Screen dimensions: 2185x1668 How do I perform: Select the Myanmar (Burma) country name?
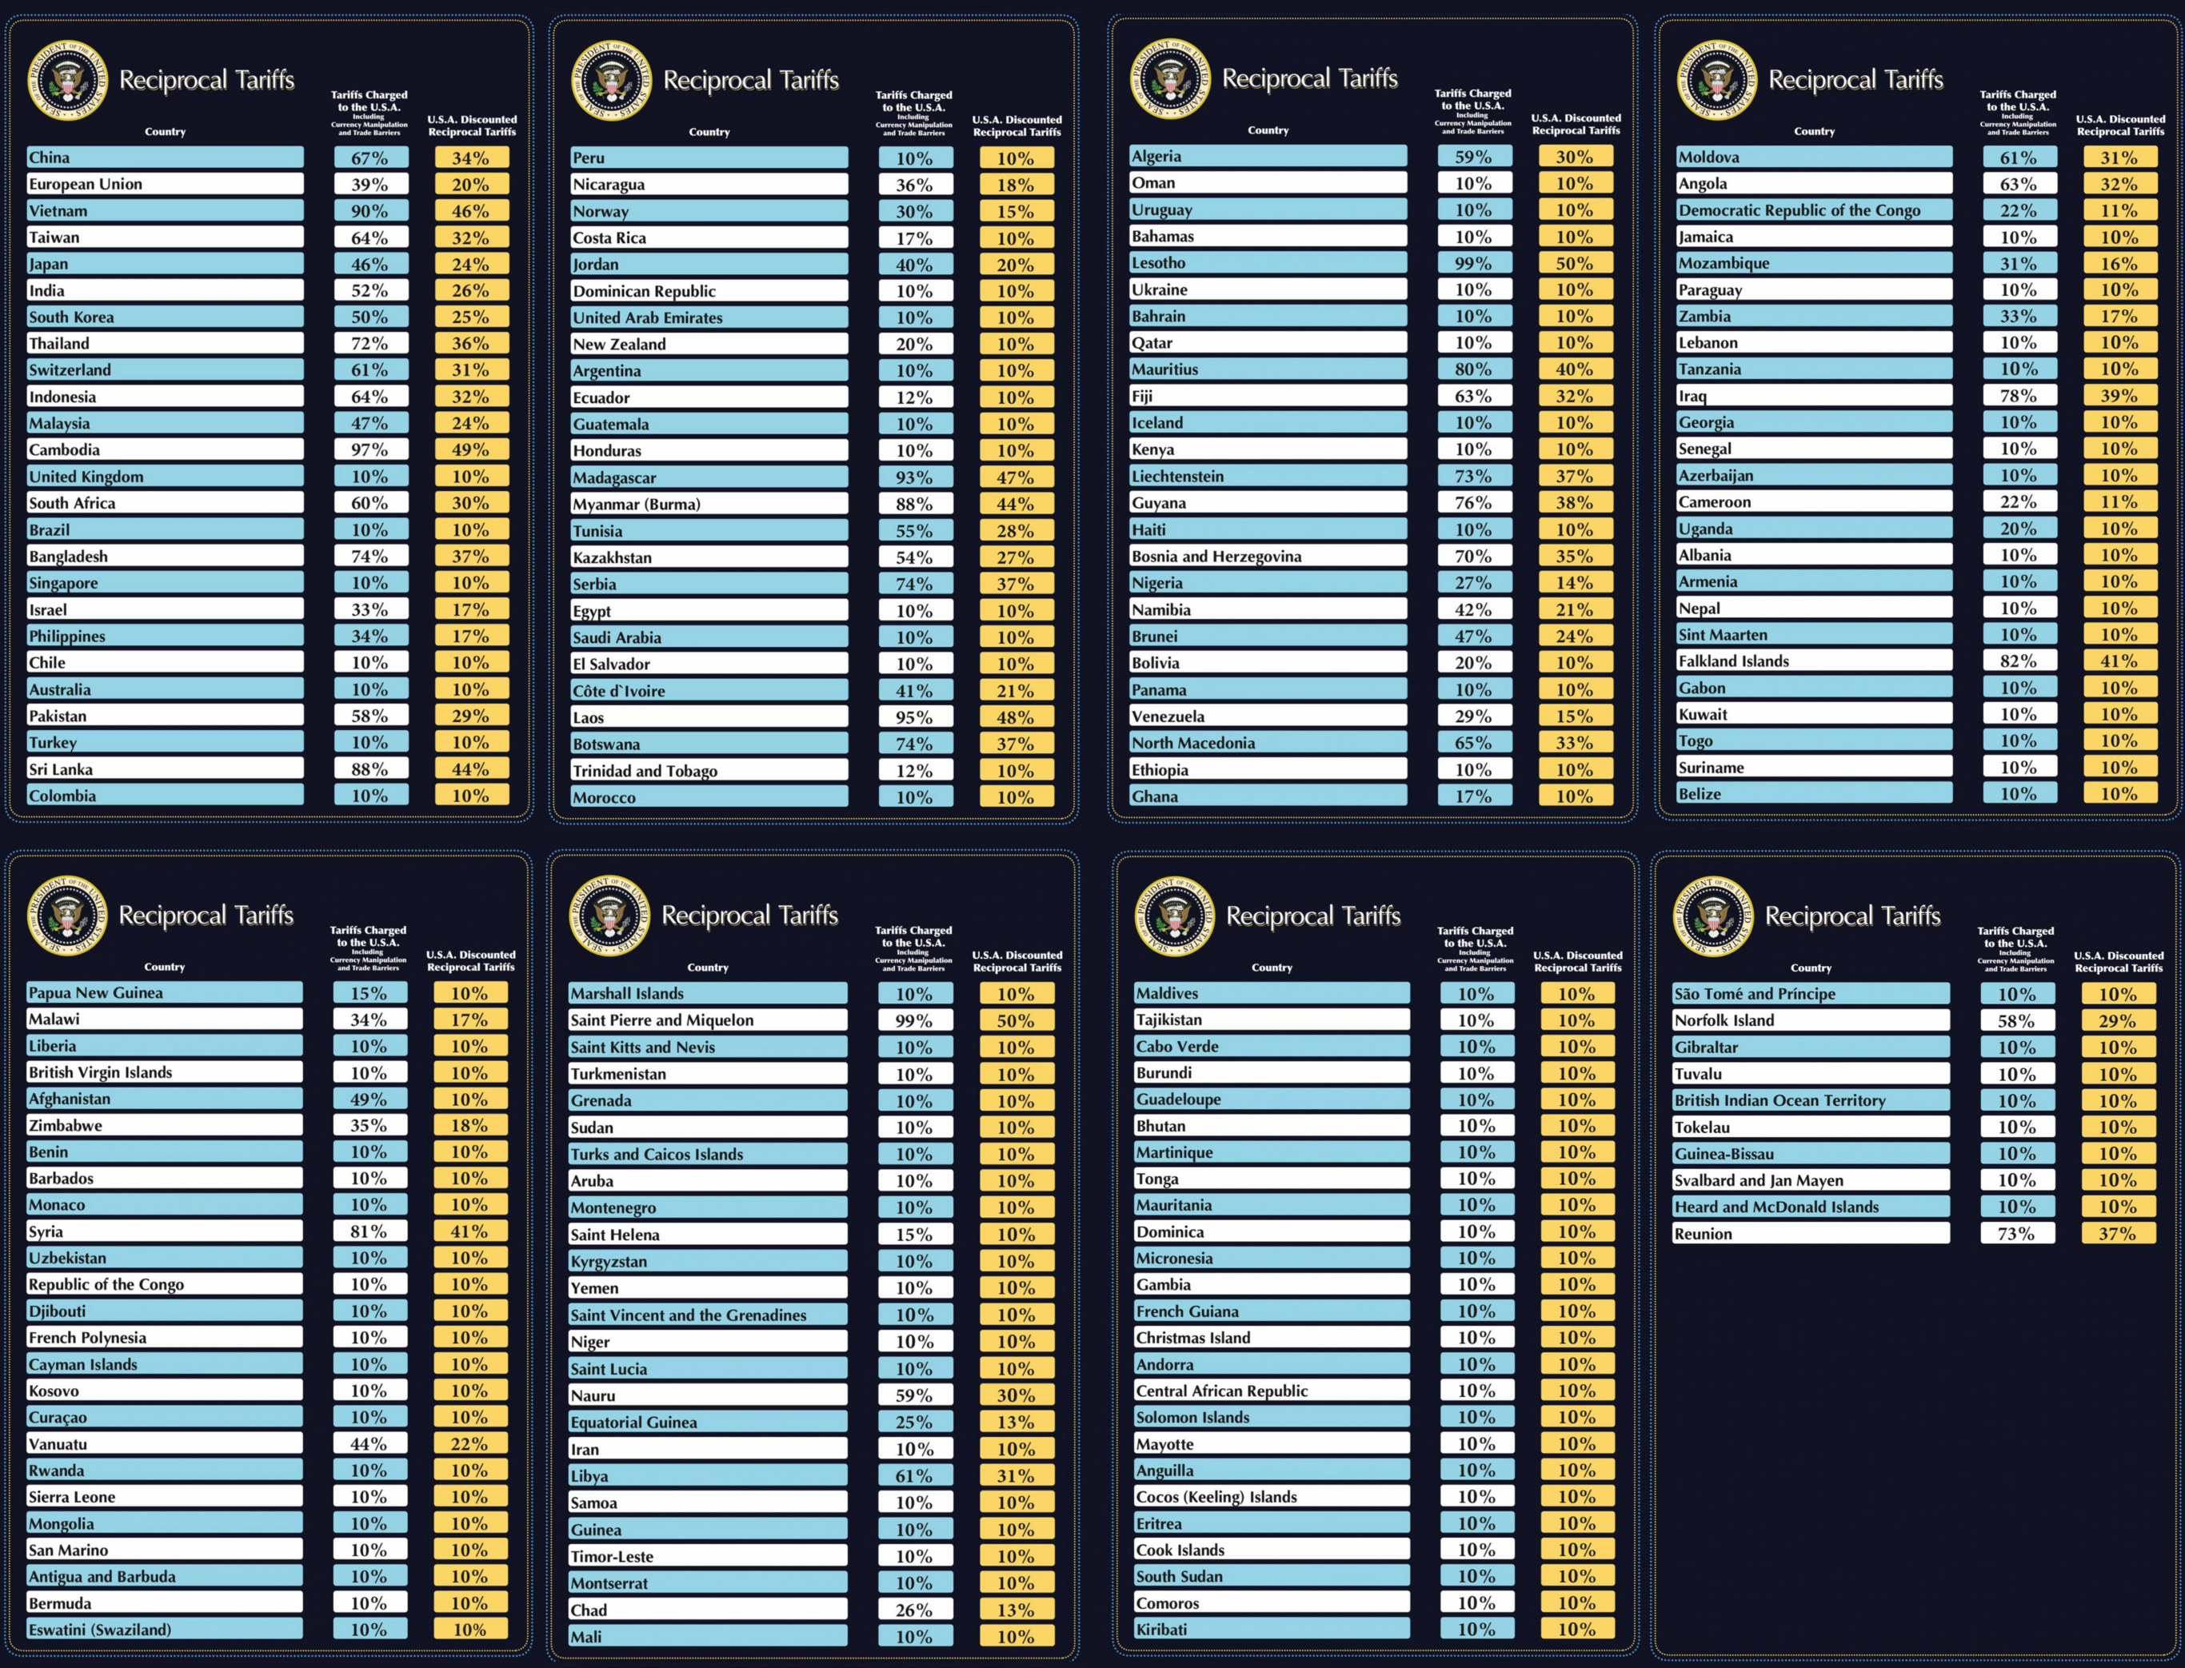709,504
